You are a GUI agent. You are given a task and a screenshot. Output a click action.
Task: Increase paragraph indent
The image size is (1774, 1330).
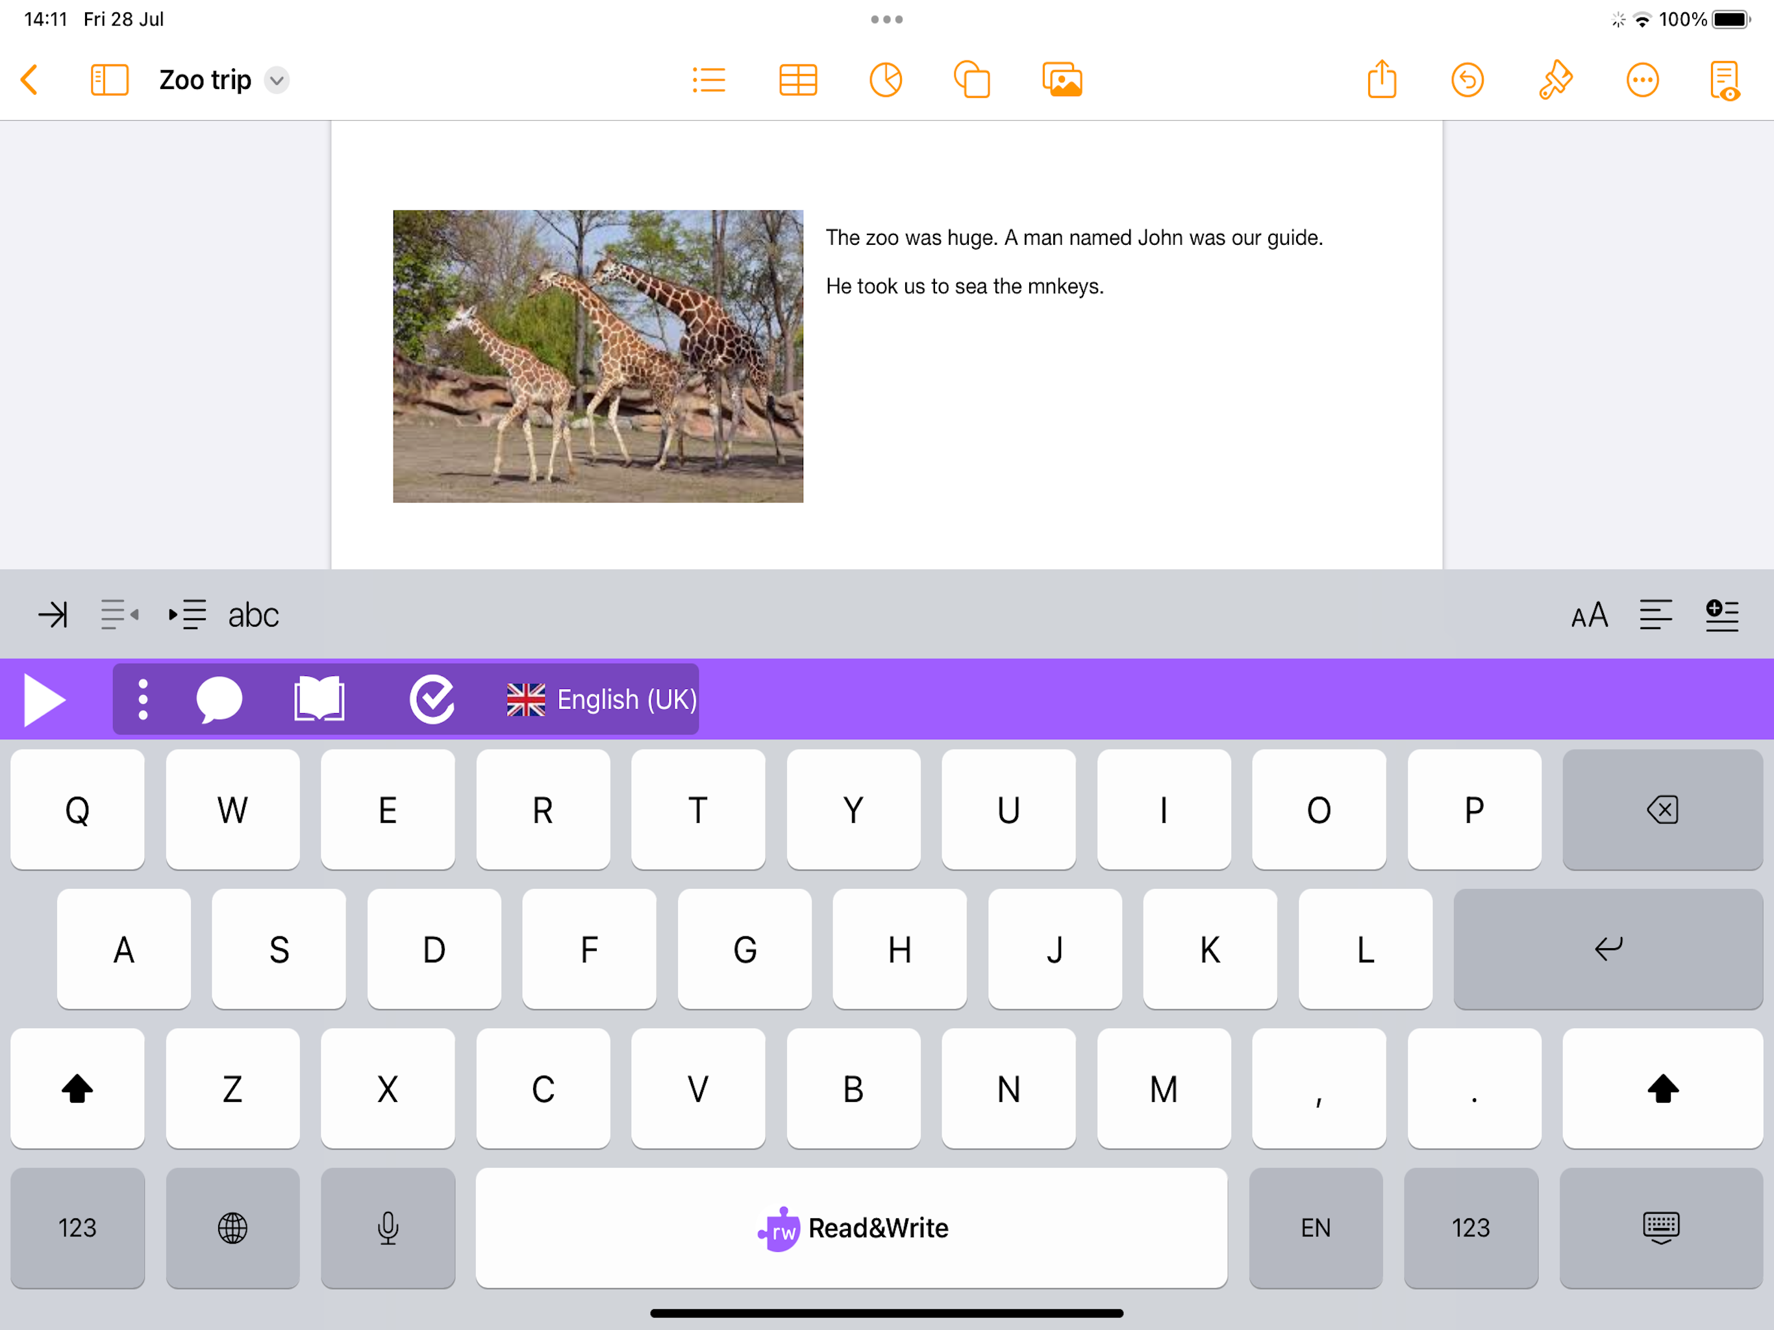[187, 615]
